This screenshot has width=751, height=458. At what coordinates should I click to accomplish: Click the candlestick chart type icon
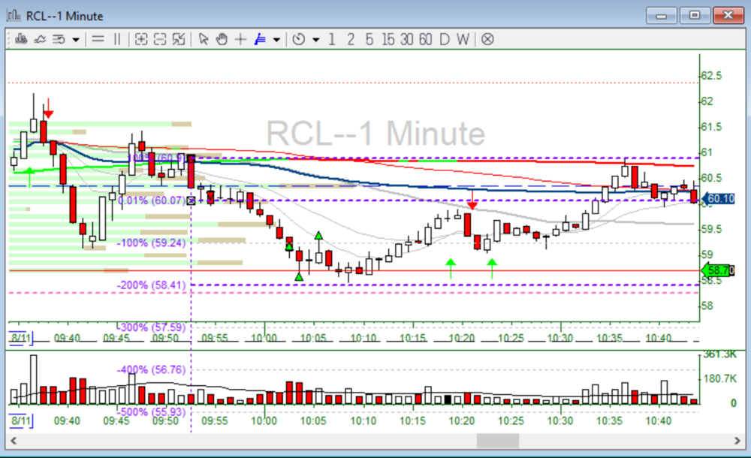(x=20, y=39)
